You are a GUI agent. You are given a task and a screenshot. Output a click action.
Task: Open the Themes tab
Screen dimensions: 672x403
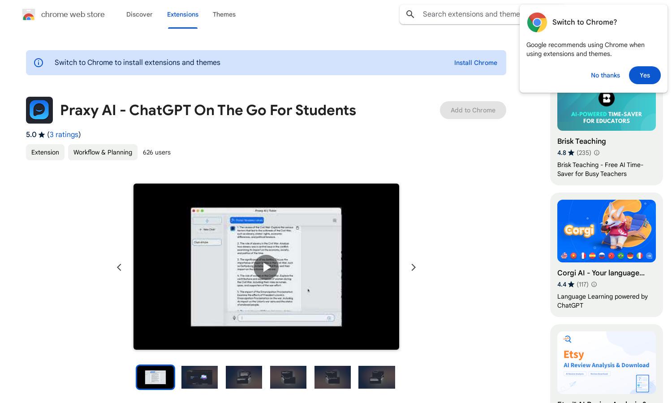(x=224, y=14)
